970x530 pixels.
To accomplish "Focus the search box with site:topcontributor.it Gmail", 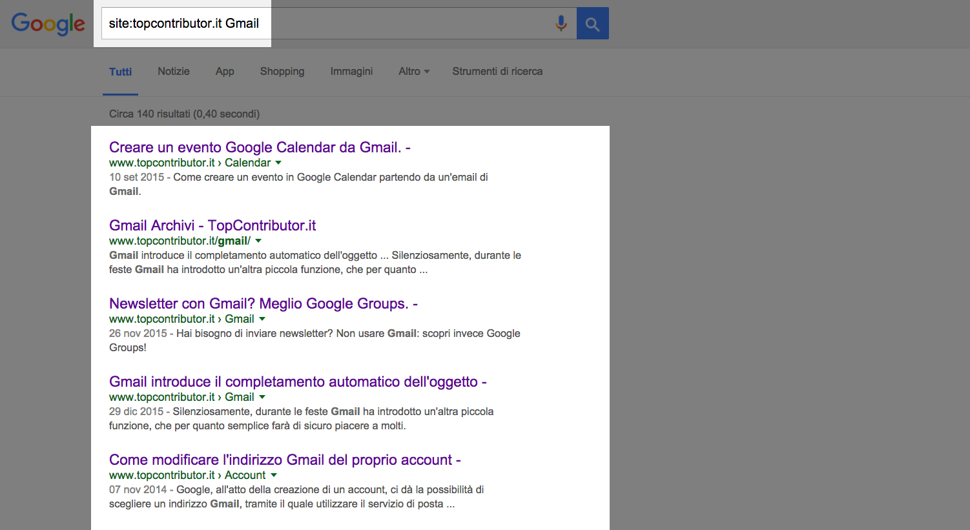I will click(x=338, y=24).
